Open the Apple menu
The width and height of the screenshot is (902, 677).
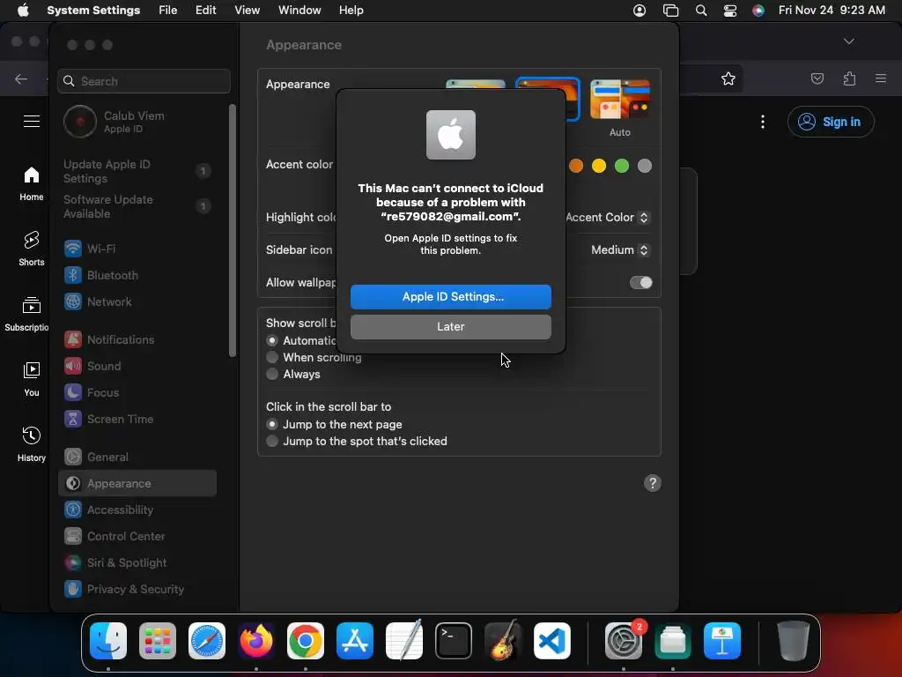[23, 11]
